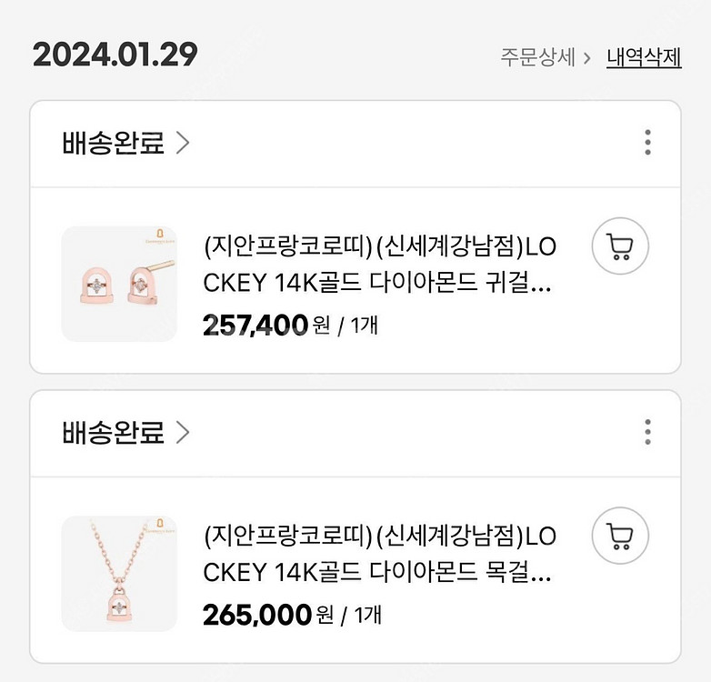
Task: Click the 2024.01.29 order date heading
Action: (x=115, y=55)
